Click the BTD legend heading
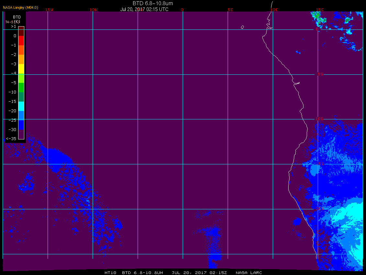 tap(17, 17)
